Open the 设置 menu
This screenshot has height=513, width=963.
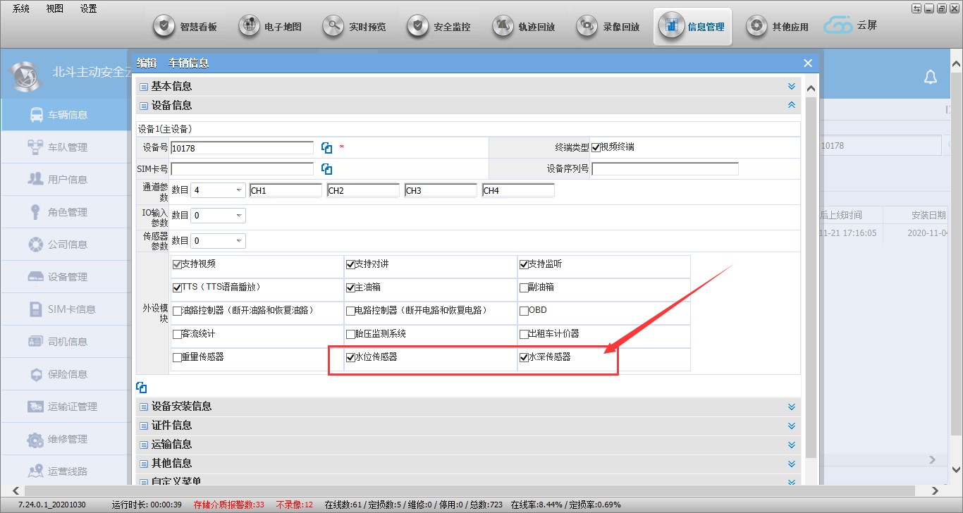tap(88, 8)
